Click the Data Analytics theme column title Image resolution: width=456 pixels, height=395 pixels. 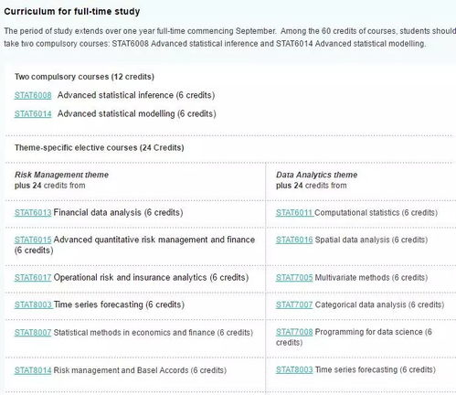tap(316, 175)
